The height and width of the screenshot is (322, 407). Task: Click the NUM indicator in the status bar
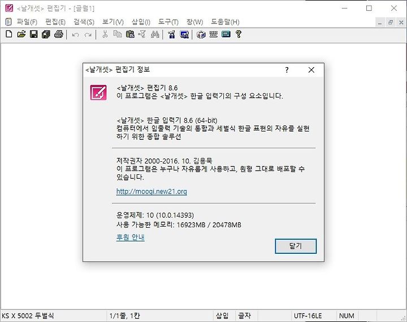click(347, 316)
